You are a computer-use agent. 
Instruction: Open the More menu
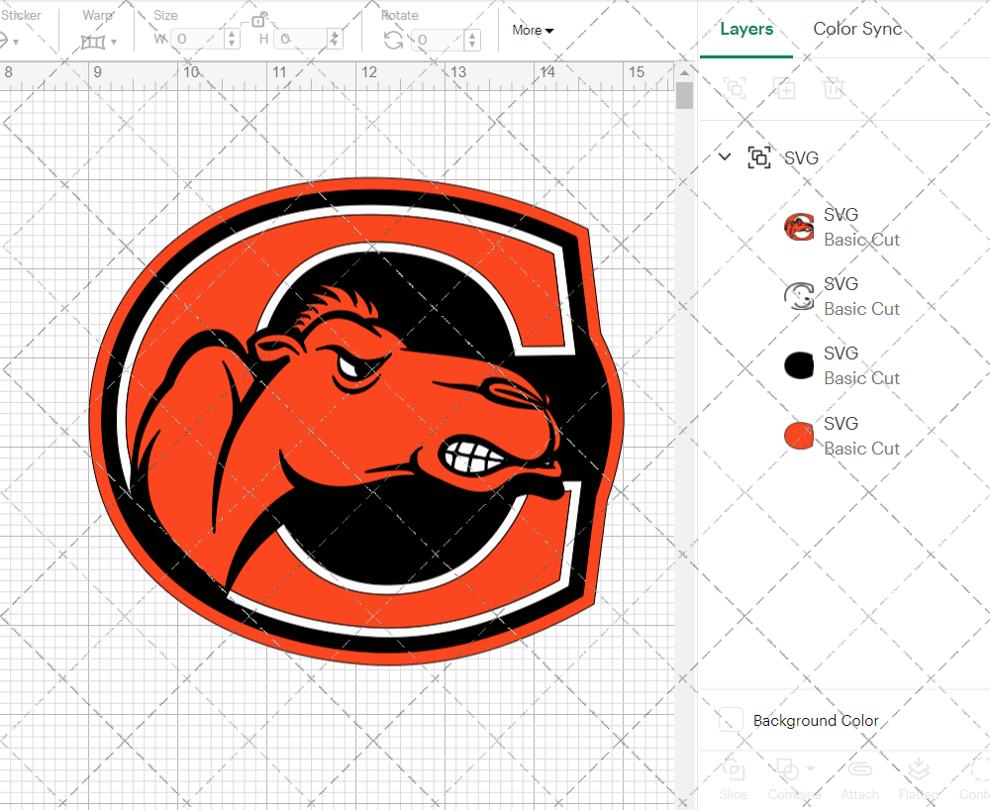532,31
